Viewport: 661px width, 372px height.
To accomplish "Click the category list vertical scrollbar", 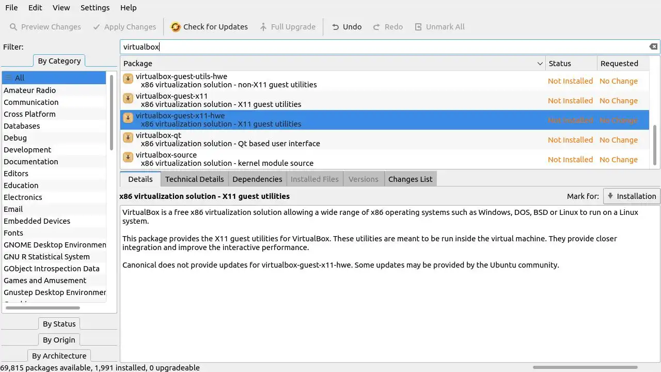I will pos(111,112).
